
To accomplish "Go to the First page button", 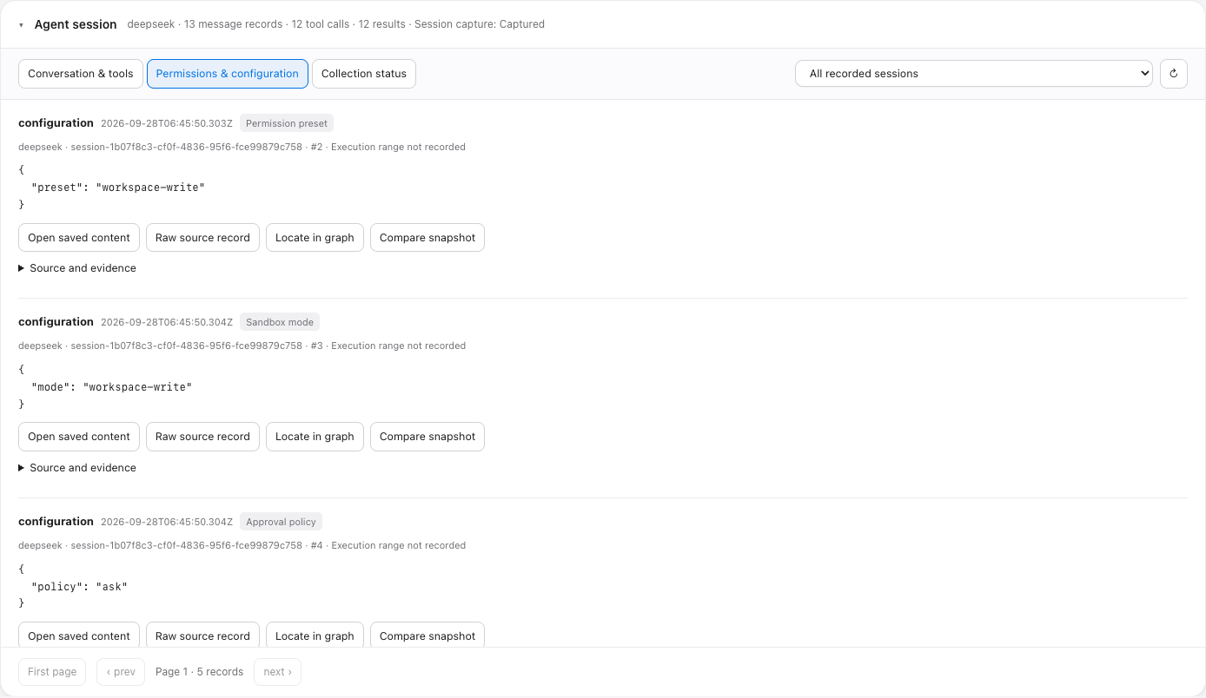I will point(52,672).
